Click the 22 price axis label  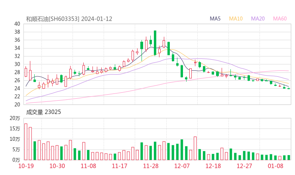[17, 97]
